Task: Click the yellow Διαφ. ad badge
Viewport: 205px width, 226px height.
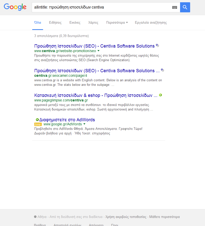Action: [38, 124]
